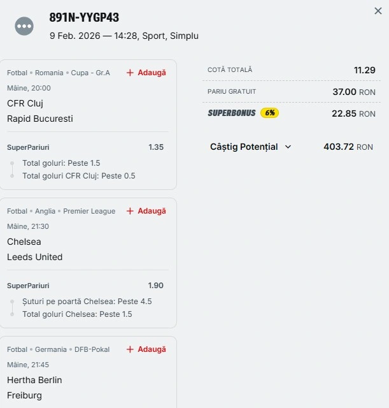Click the Superbonus logo label
389x408 pixels.
[x=232, y=113]
